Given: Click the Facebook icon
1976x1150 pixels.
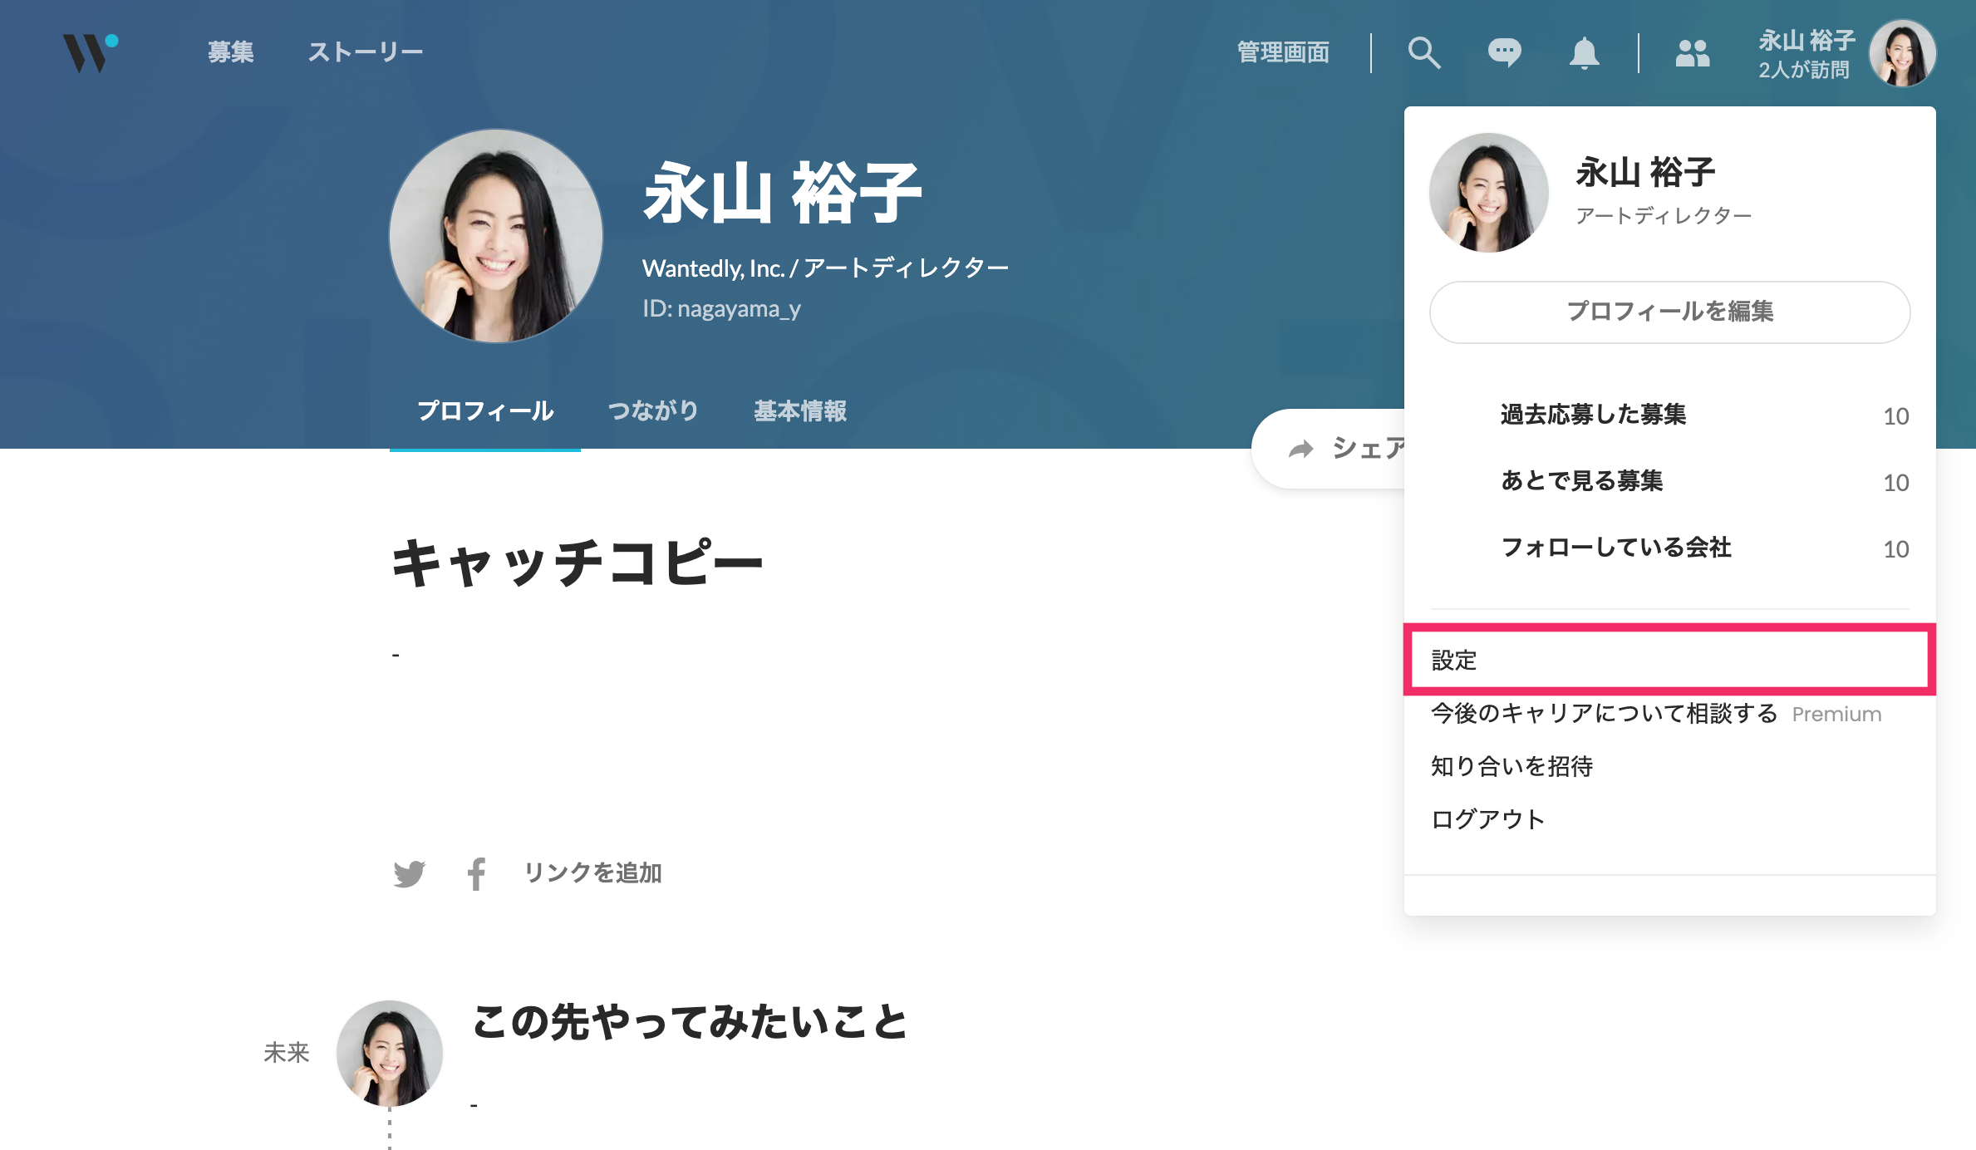Looking at the screenshot, I should [x=476, y=873].
